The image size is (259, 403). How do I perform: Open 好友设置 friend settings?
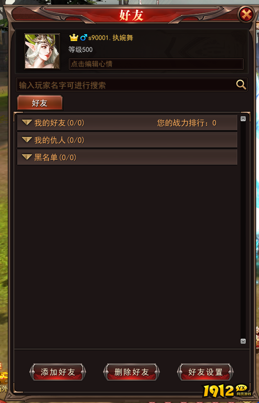205,372
